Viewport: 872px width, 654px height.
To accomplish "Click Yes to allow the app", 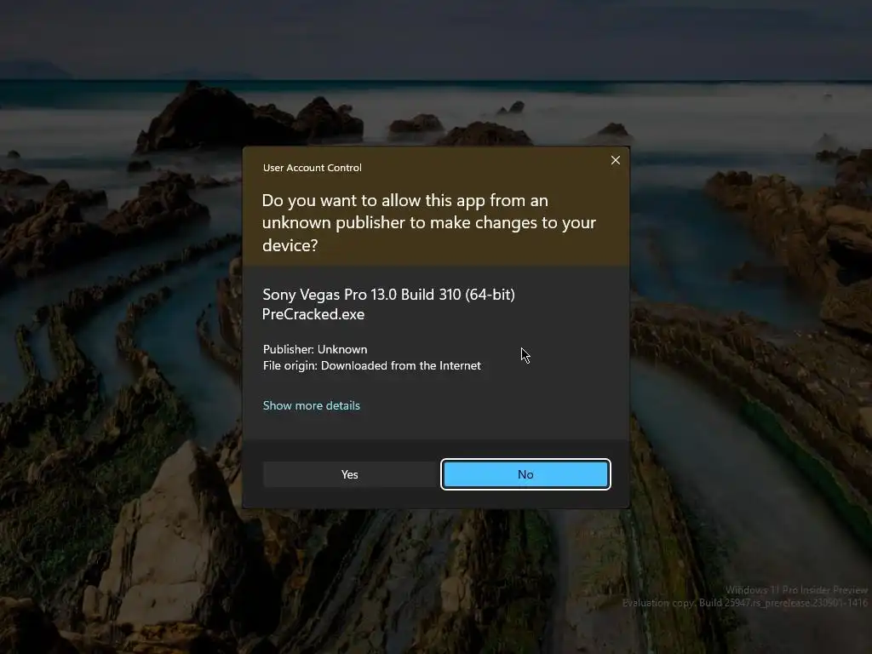I will point(349,474).
